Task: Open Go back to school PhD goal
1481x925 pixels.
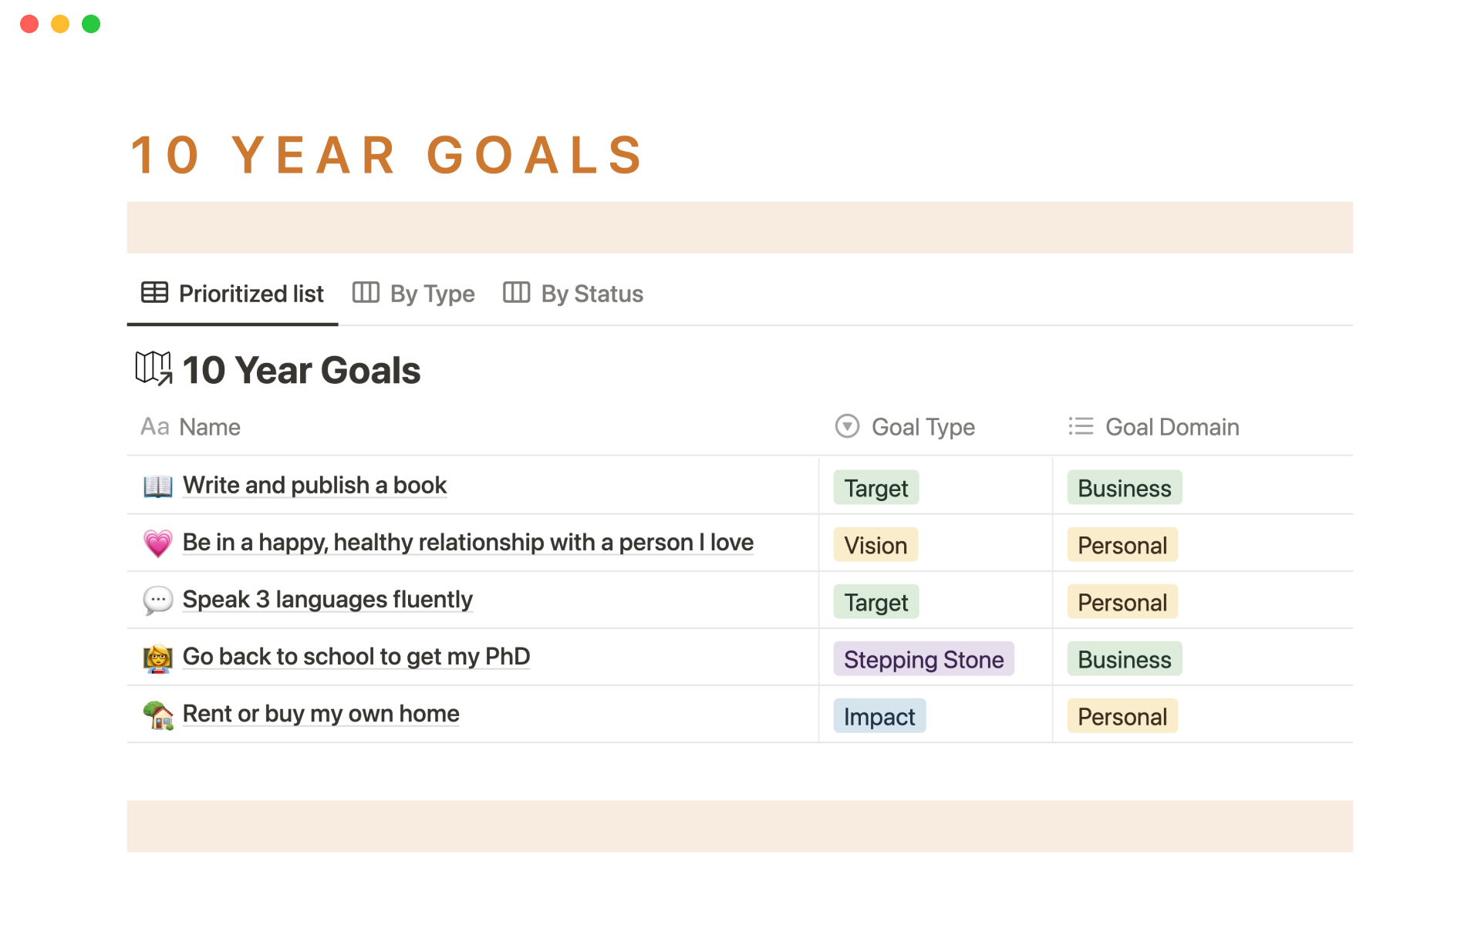Action: [356, 657]
